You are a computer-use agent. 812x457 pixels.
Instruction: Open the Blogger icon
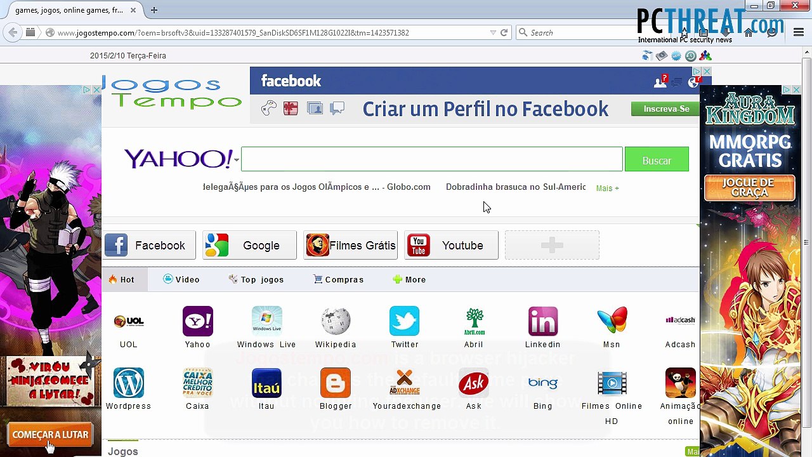click(x=336, y=383)
